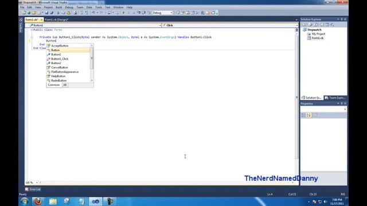
Task: Toggle auto-hide pin on Properties panel
Action: (342, 104)
